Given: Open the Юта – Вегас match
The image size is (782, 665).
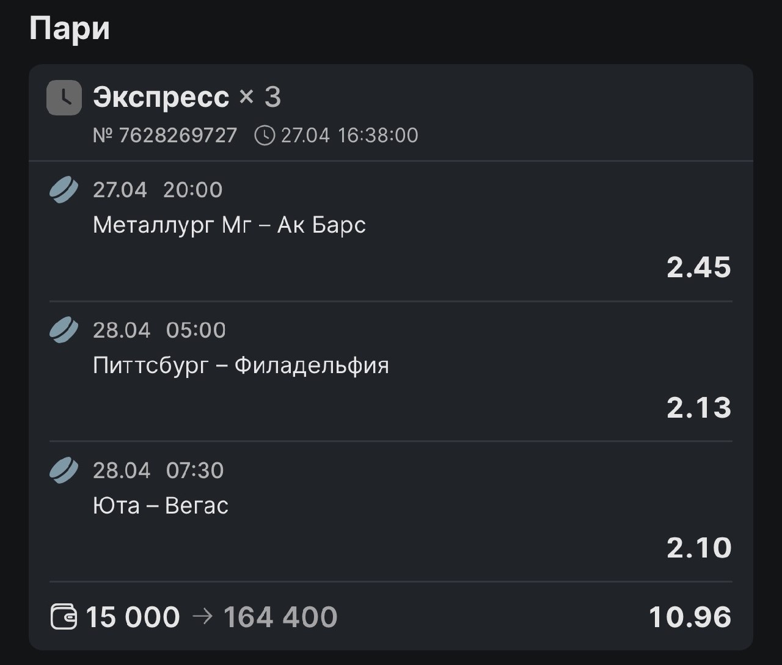Looking at the screenshot, I should pyautogui.click(x=161, y=506).
